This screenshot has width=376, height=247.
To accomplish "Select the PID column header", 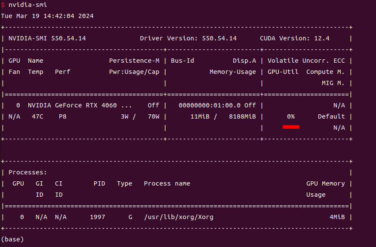I will [x=100, y=184].
